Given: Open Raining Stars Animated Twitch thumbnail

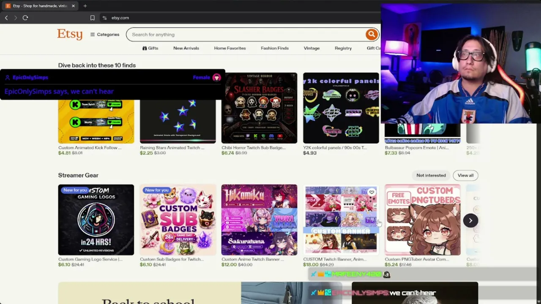Looking at the screenshot, I should click(178, 122).
